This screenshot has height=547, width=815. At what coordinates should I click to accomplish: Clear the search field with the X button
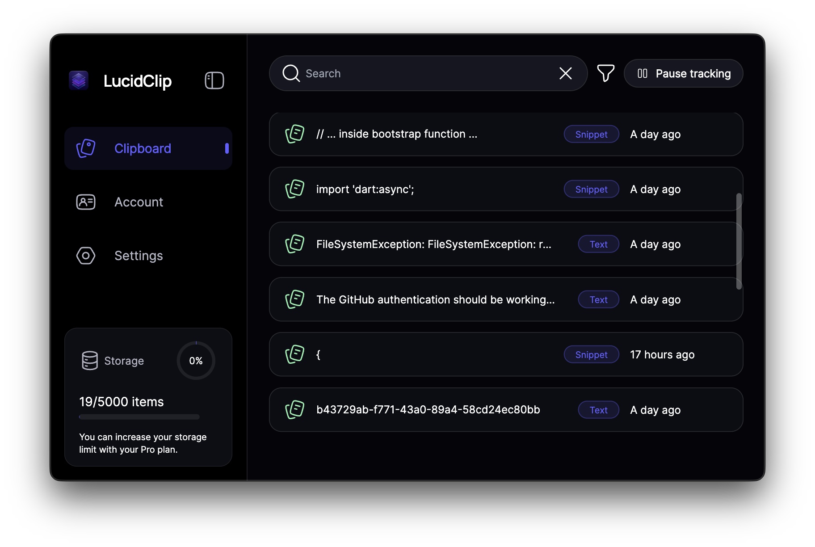click(565, 73)
